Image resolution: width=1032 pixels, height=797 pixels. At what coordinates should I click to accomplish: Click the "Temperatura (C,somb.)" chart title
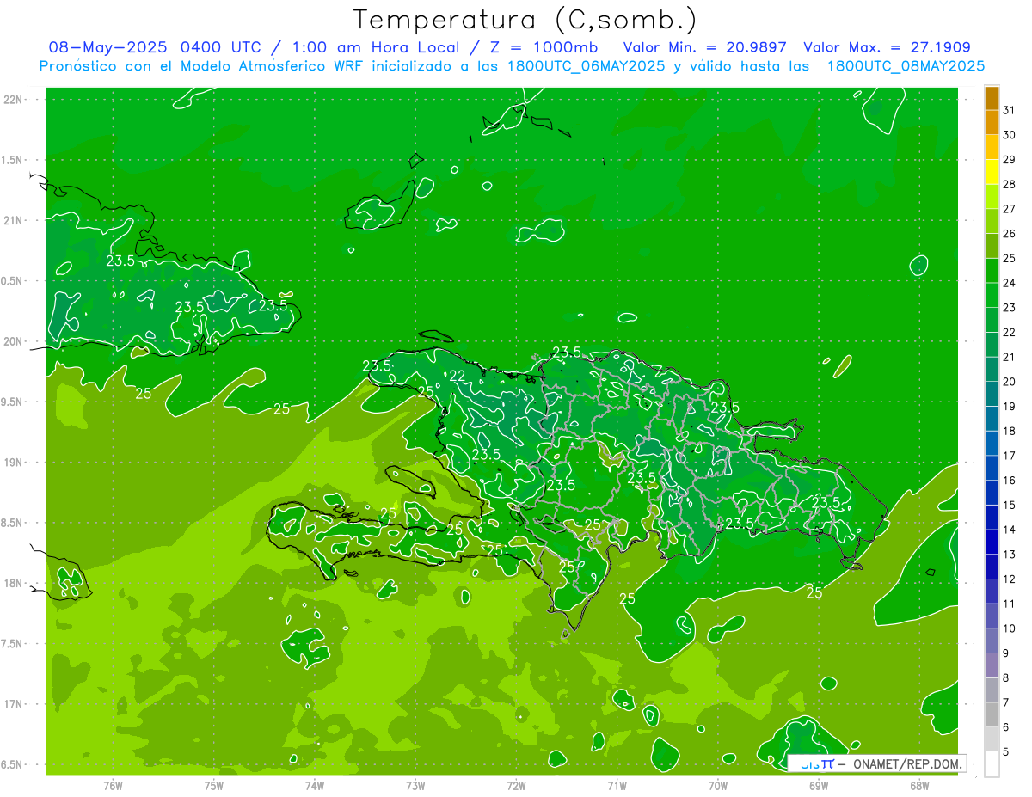click(525, 19)
